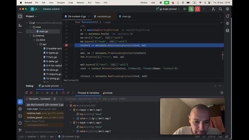The width and height of the screenshot is (249, 140).
Task: Click the green Rerun debug button
Action: [191, 9]
